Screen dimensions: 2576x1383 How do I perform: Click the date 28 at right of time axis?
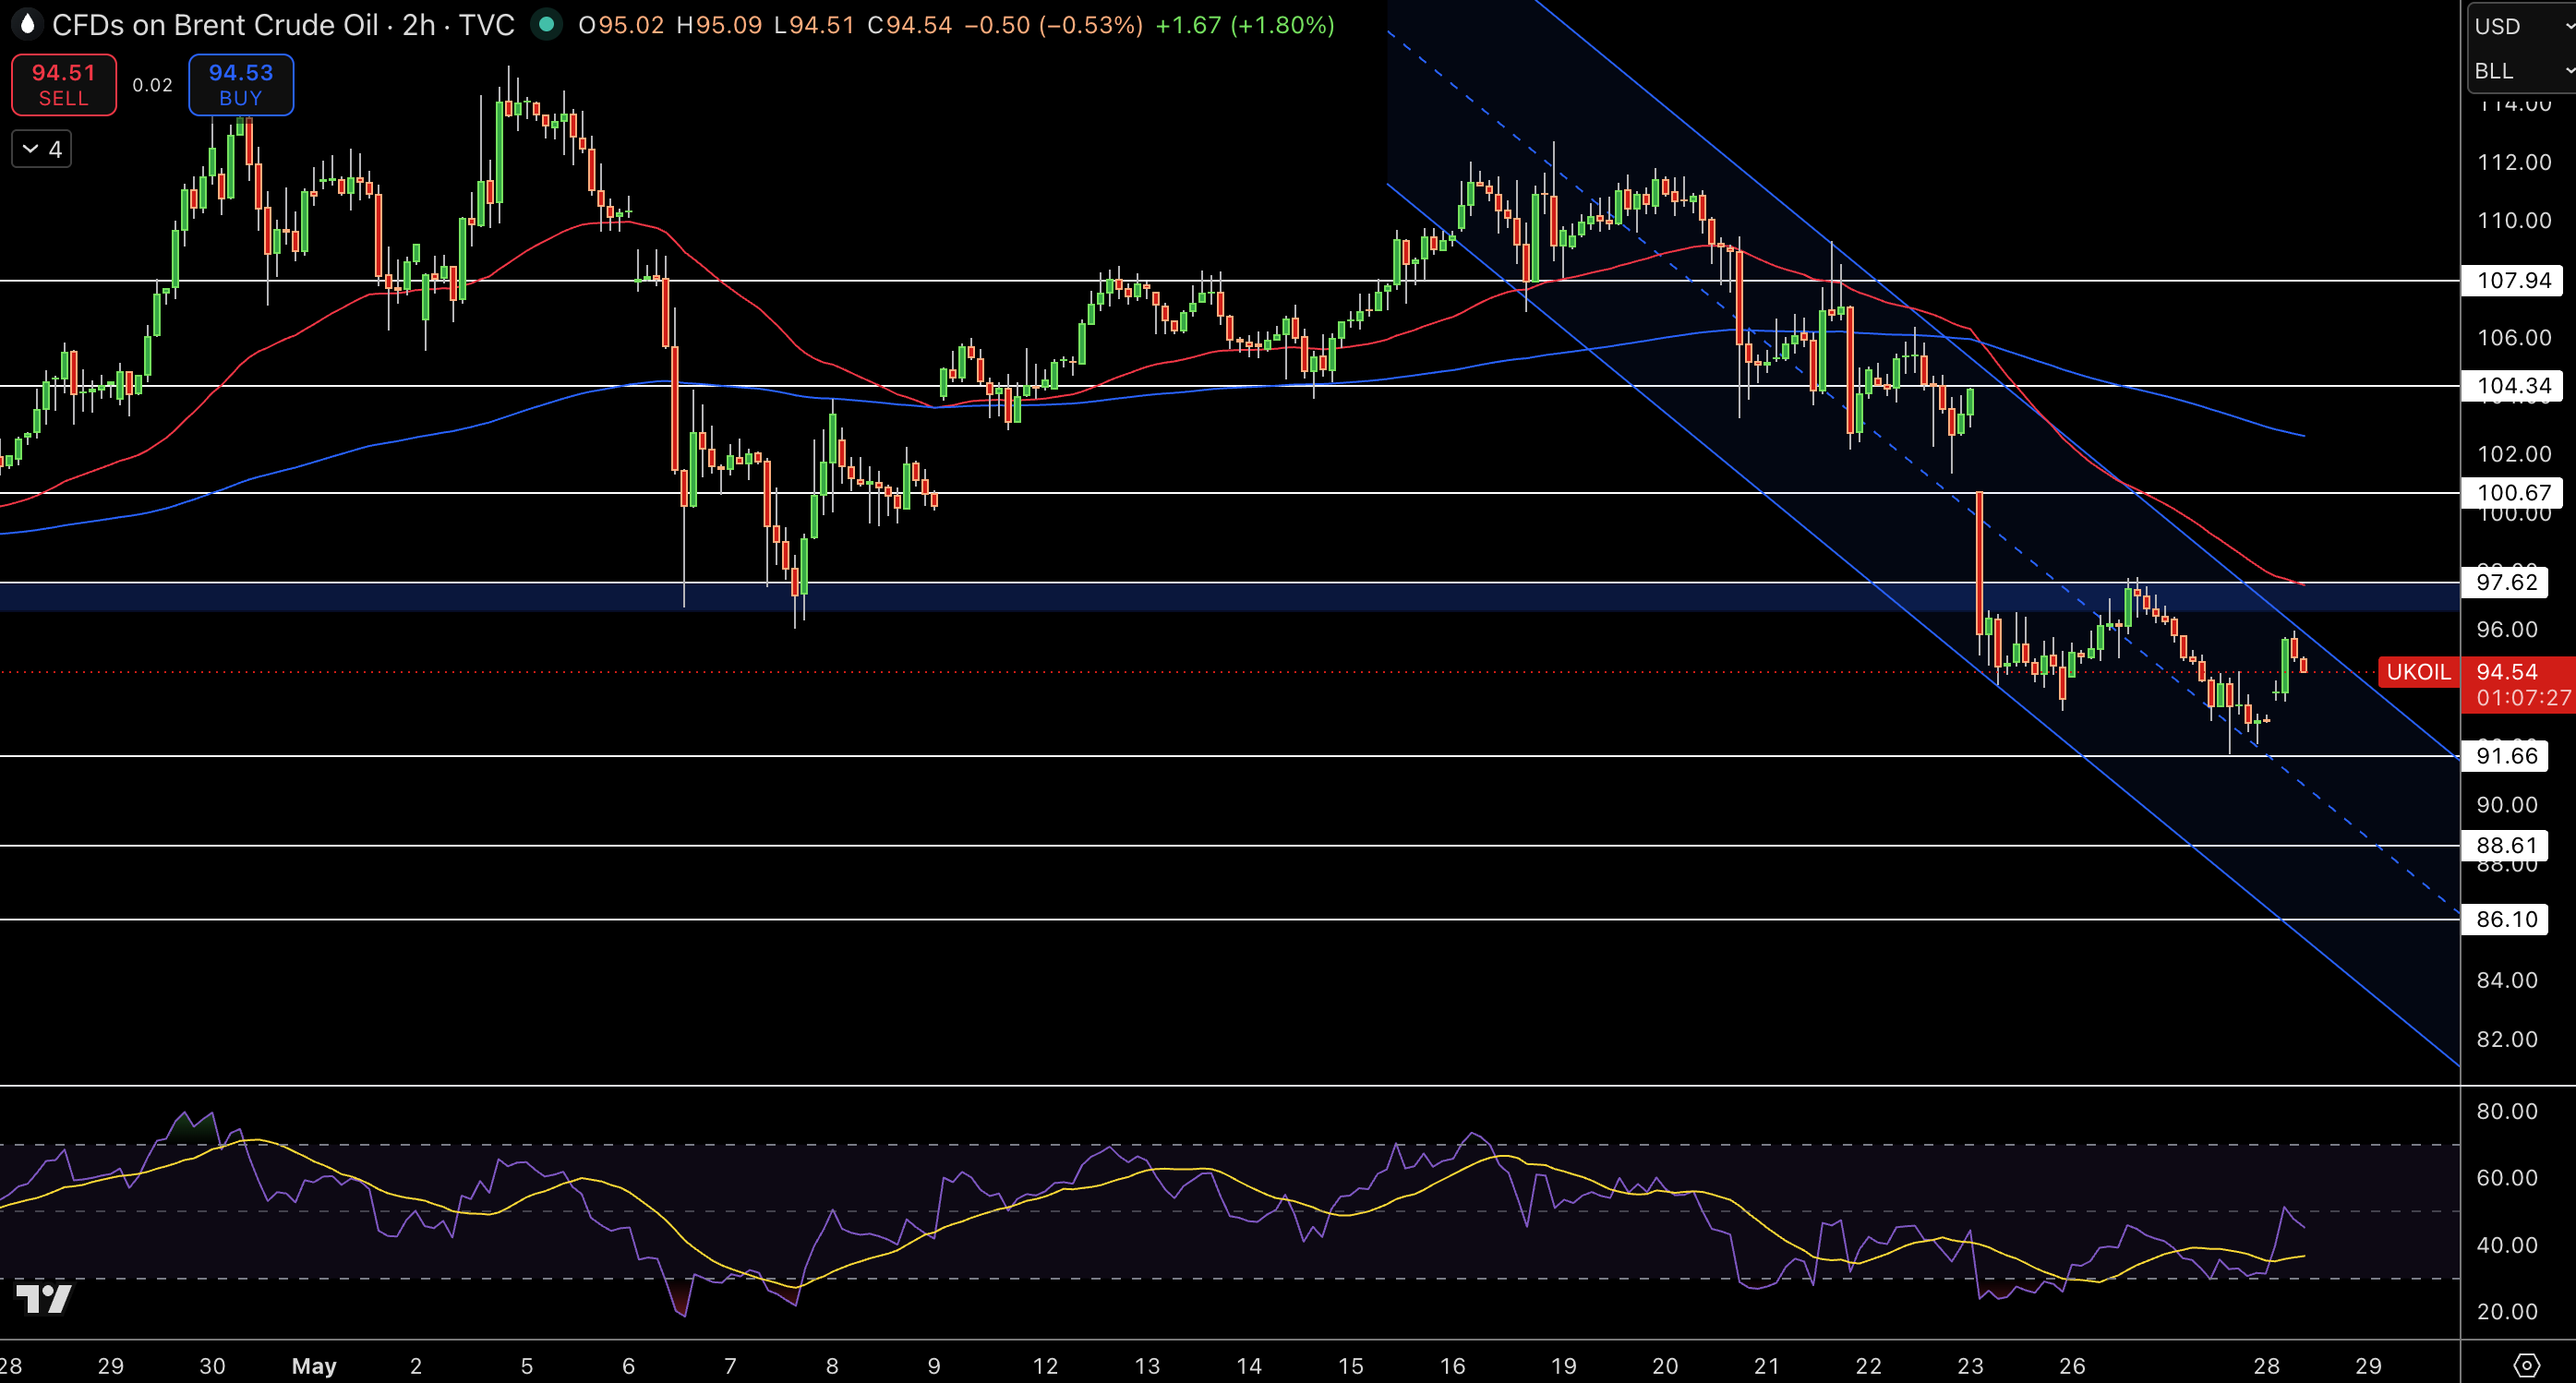(2266, 1365)
